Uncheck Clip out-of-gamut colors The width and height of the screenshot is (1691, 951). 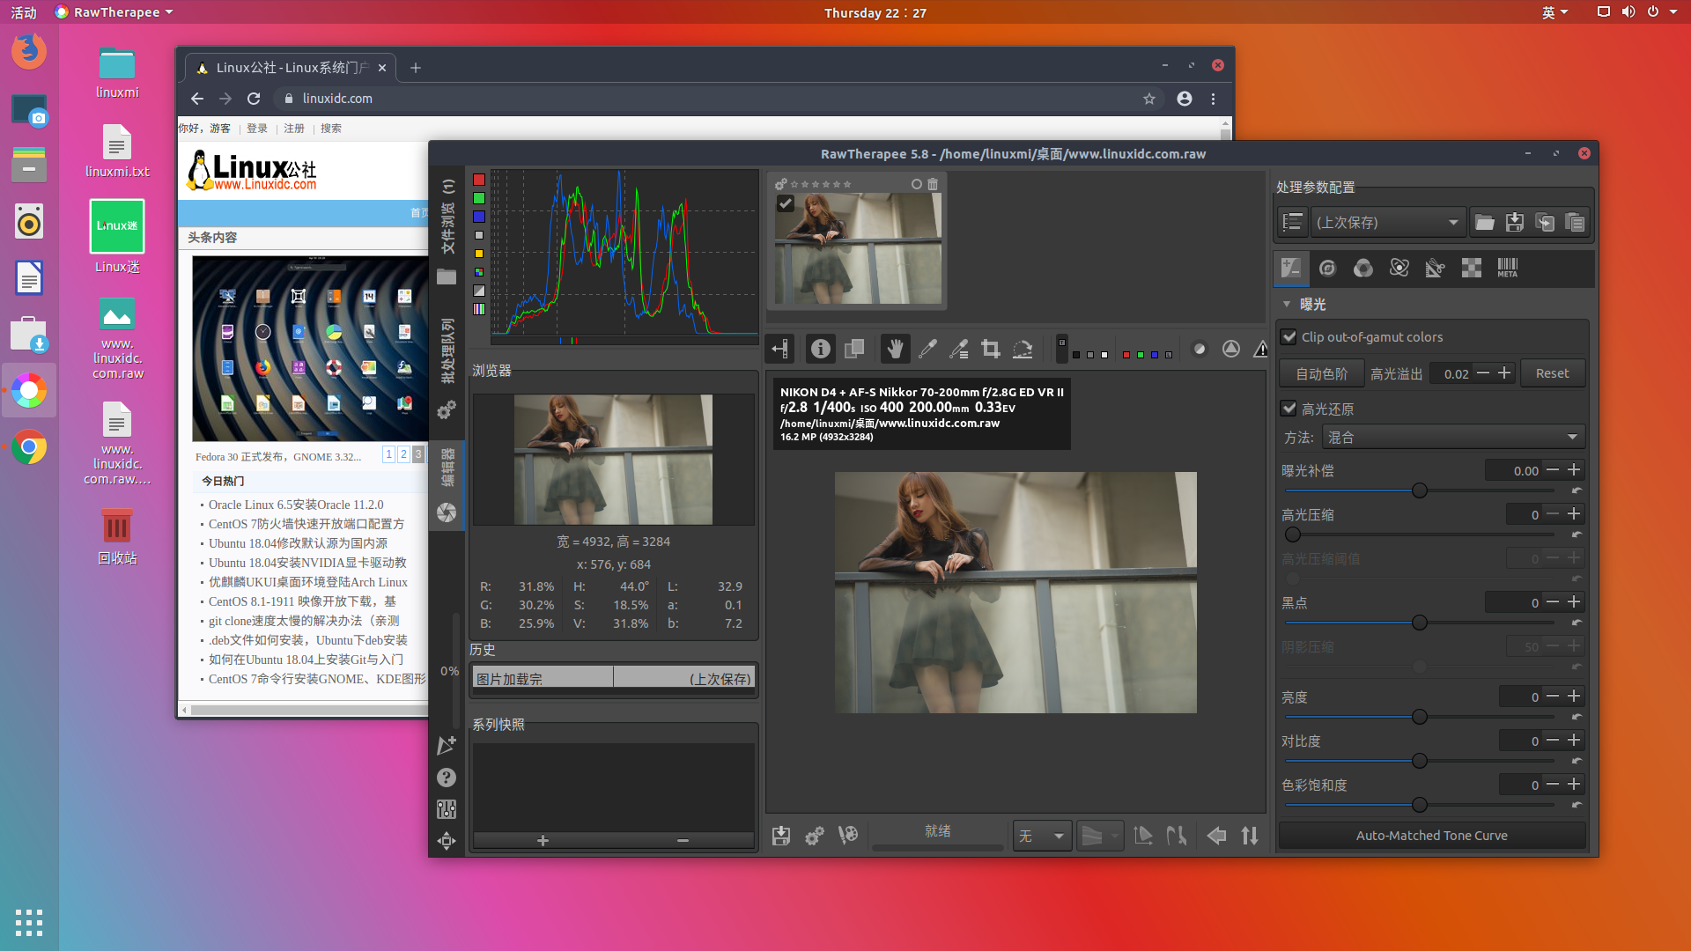point(1289,336)
